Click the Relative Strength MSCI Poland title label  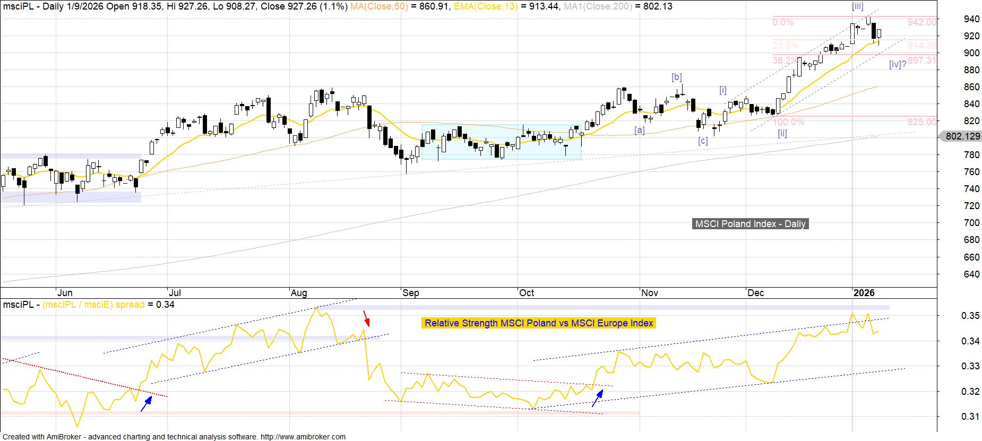(538, 323)
